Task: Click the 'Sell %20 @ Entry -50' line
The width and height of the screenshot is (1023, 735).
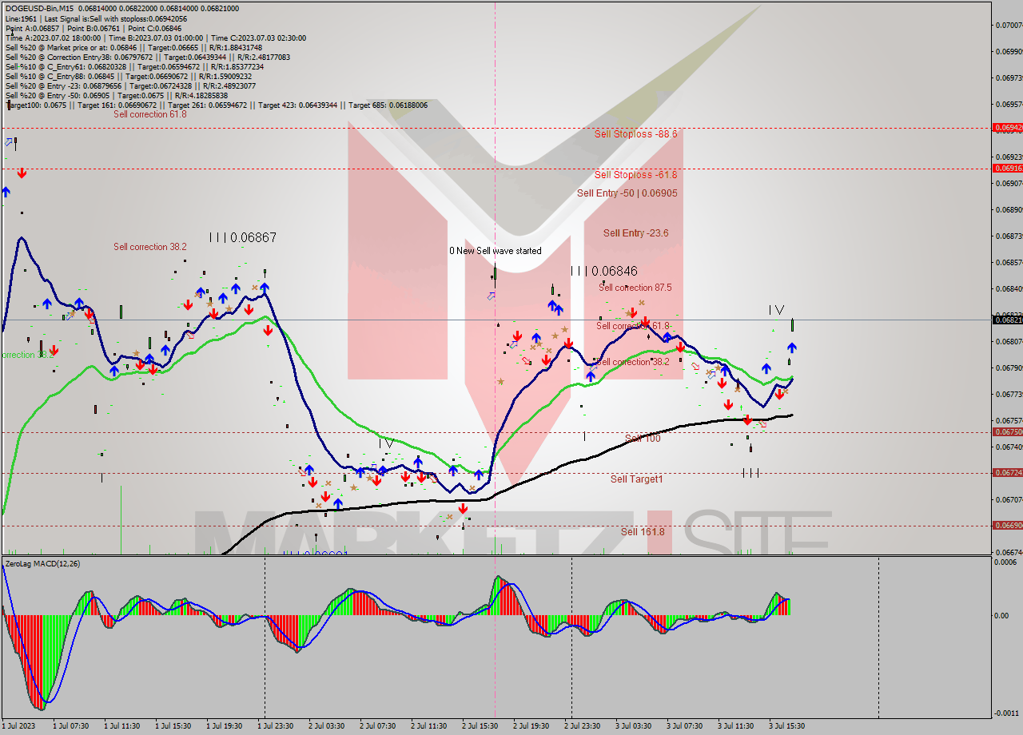Action: [x=116, y=95]
